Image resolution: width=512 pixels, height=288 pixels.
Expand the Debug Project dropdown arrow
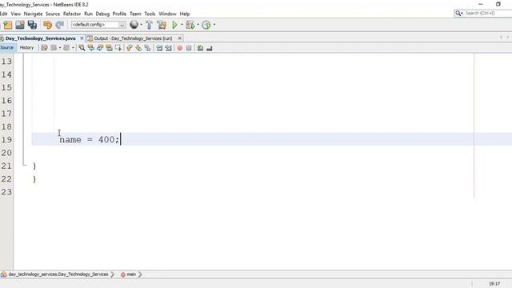click(x=198, y=25)
